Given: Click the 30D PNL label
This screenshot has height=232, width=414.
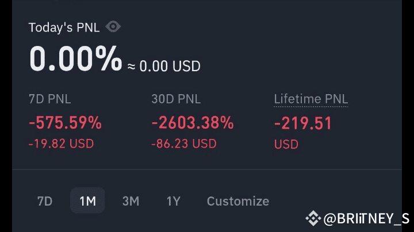Looking at the screenshot, I should [176, 99].
